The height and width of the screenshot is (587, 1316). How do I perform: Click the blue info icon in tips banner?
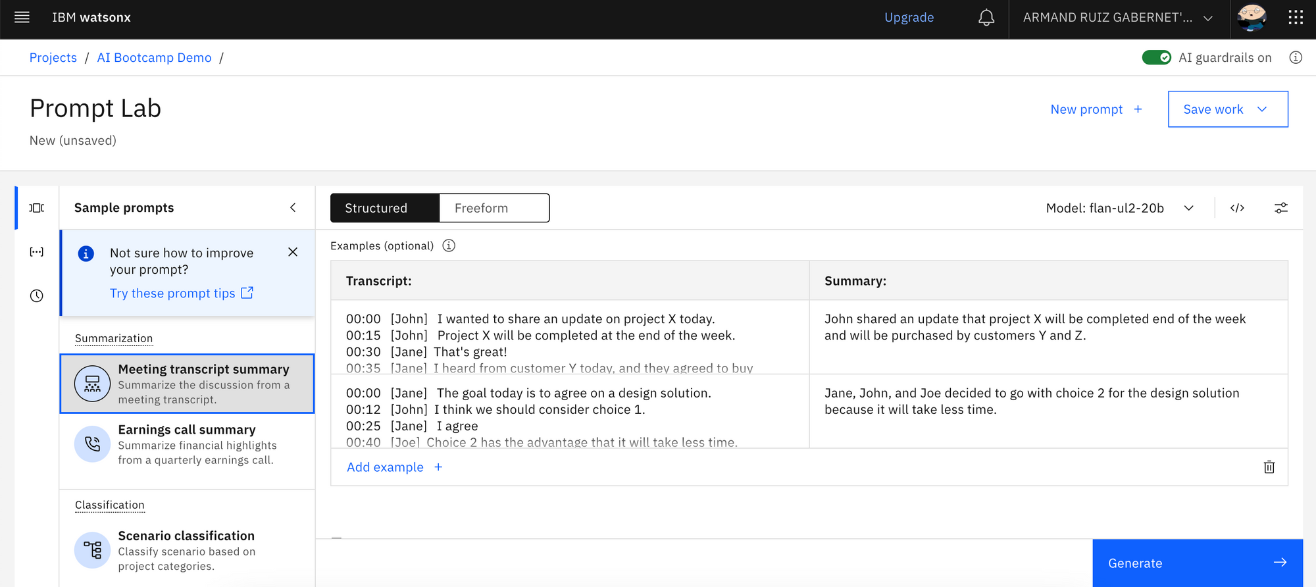[86, 253]
